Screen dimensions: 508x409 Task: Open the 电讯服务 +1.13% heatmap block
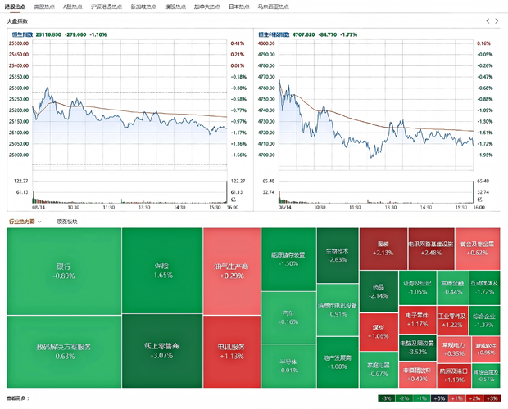[x=232, y=352]
